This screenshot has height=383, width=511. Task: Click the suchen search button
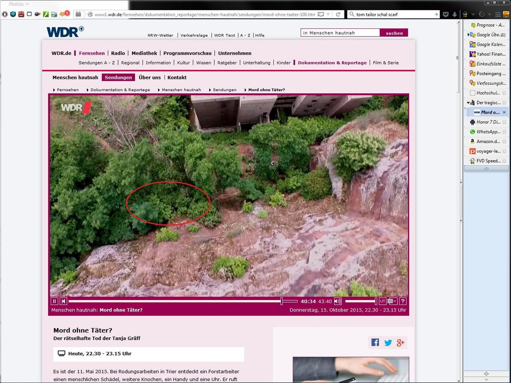[394, 33]
